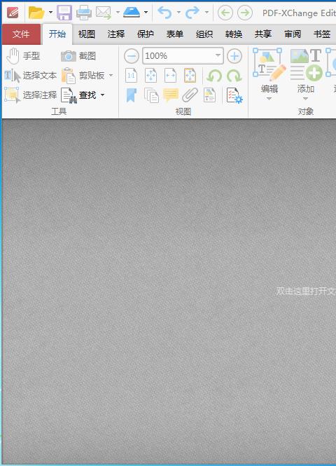Click the Print icon in the quick toolbar
This screenshot has height=466, width=336.
[84, 13]
